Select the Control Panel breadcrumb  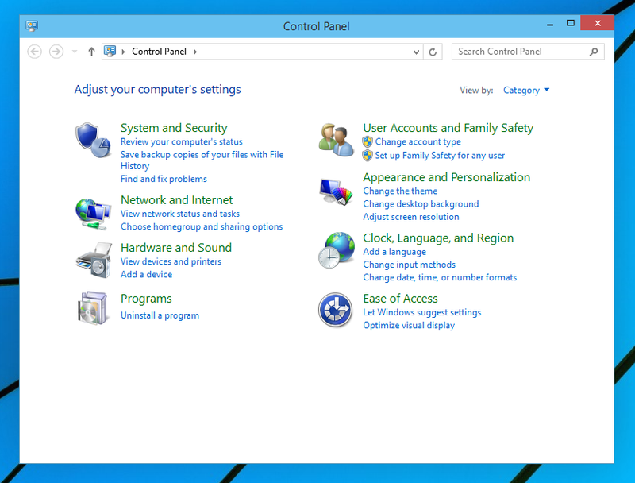tap(160, 52)
